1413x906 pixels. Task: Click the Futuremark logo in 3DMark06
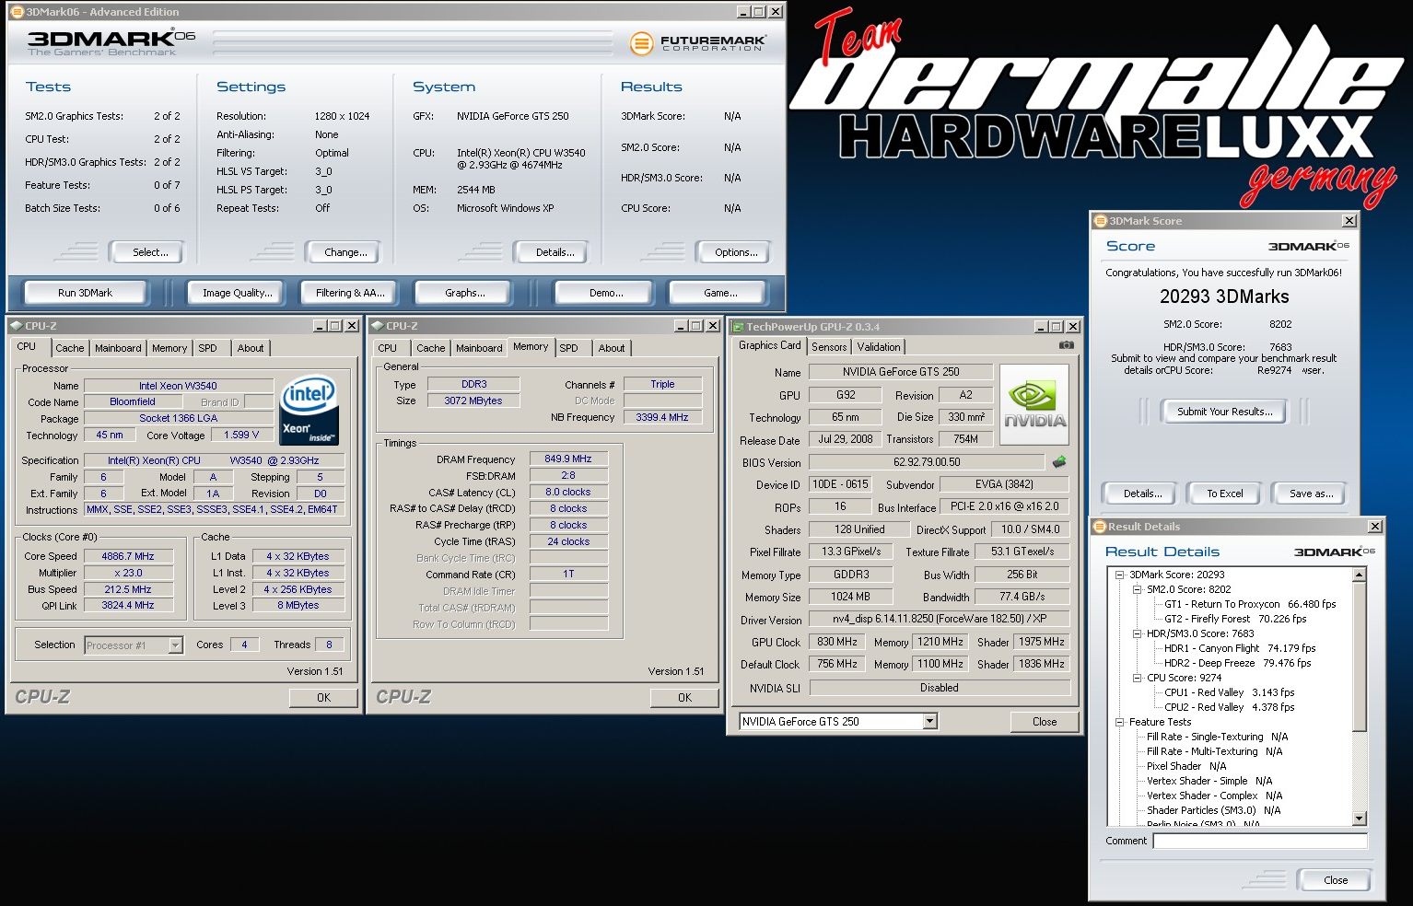[698, 42]
